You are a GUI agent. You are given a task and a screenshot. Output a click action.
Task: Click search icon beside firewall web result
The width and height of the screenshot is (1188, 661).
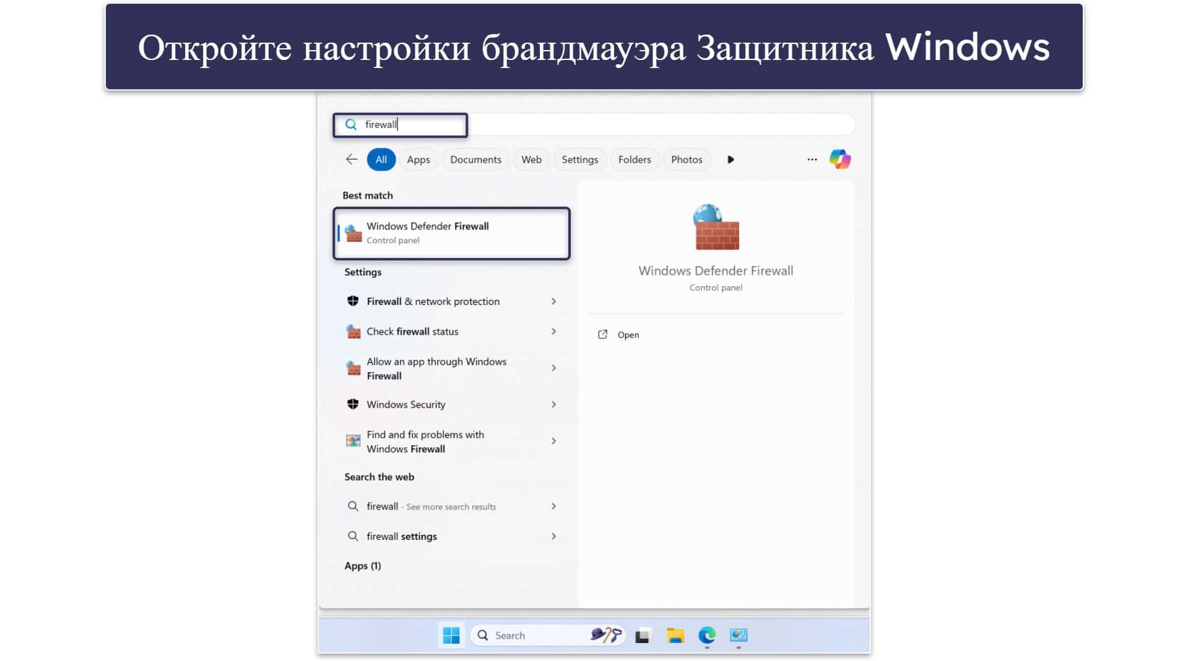click(353, 506)
